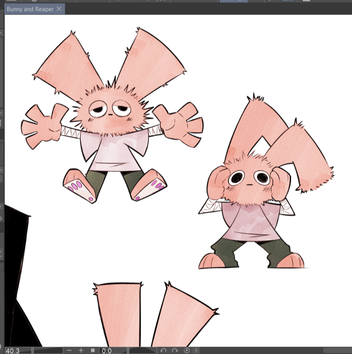Select the Bunny and Reaper canvas tab
This screenshot has width=352, height=354.
click(34, 9)
